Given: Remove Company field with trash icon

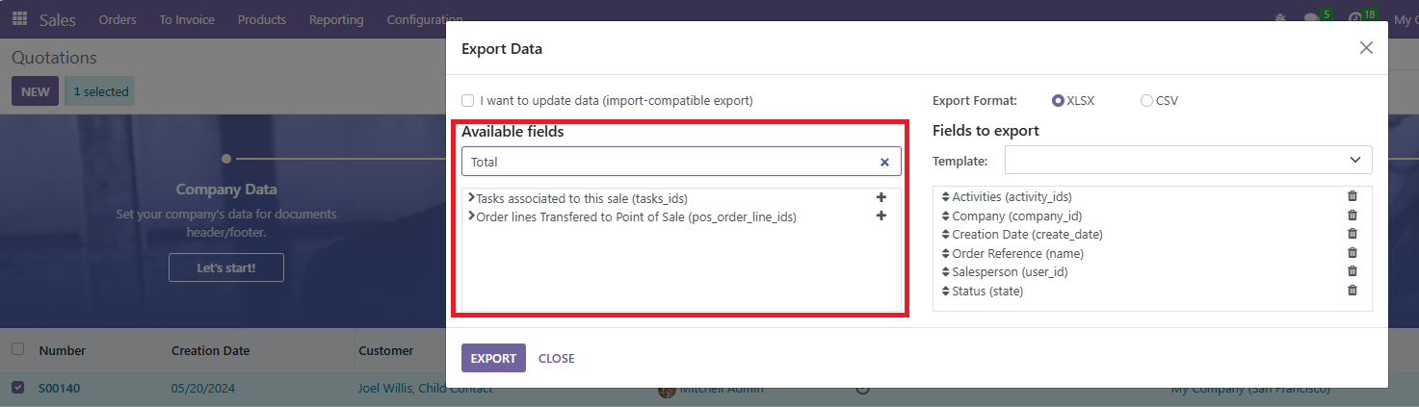Looking at the screenshot, I should (1352, 216).
